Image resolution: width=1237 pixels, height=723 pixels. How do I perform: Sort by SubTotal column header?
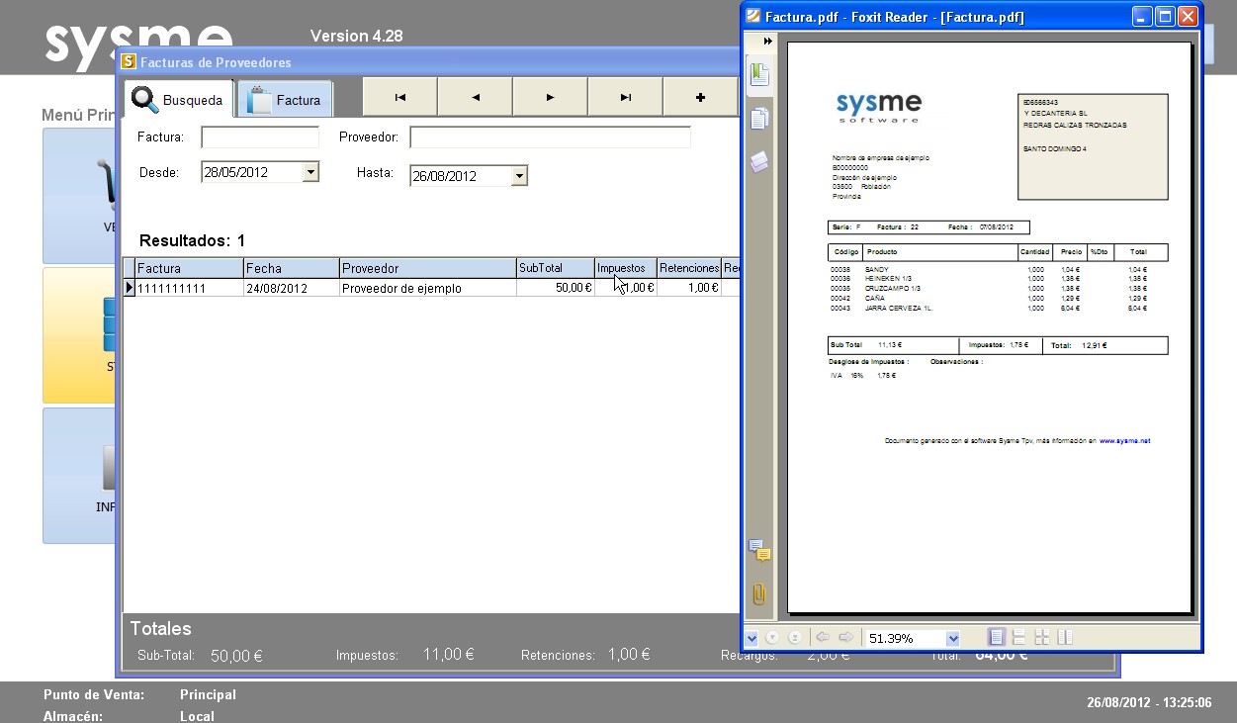pyautogui.click(x=556, y=268)
